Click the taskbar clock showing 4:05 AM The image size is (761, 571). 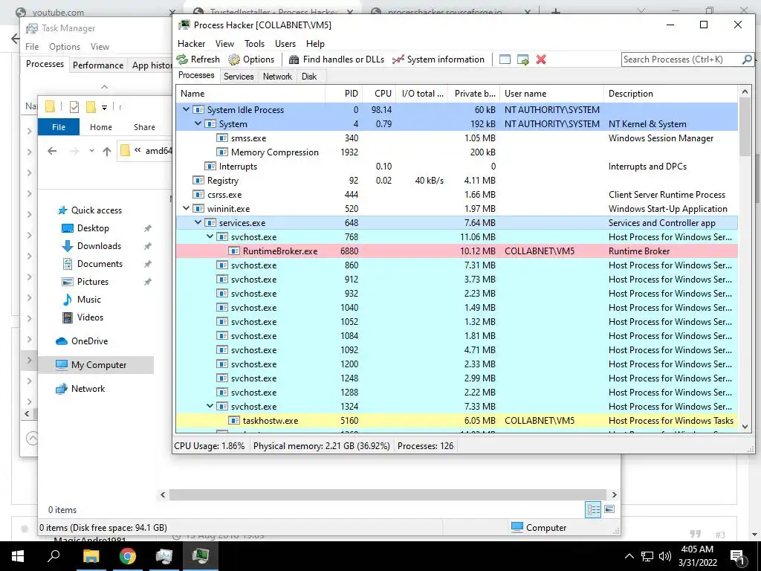(x=697, y=556)
